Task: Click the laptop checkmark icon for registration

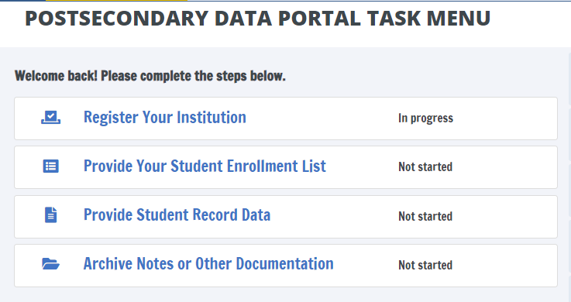Action: (x=50, y=118)
